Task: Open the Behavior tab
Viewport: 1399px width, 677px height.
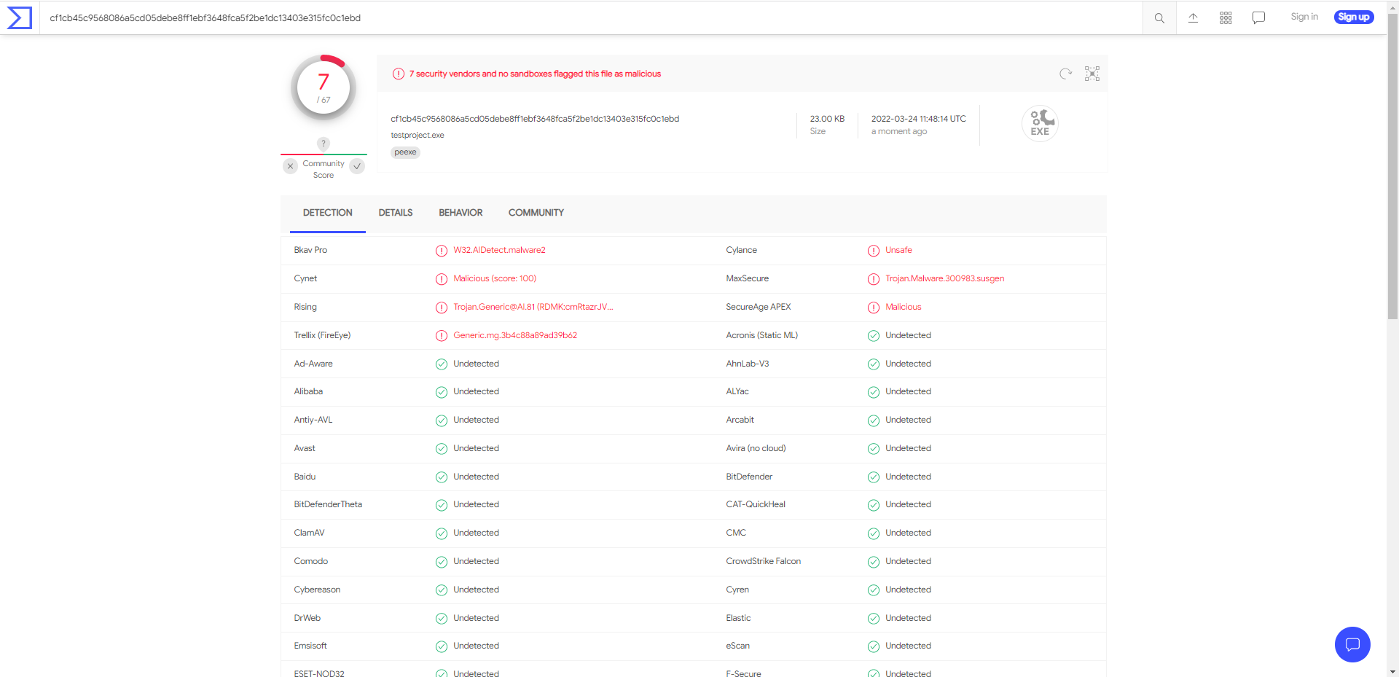Action: [461, 213]
